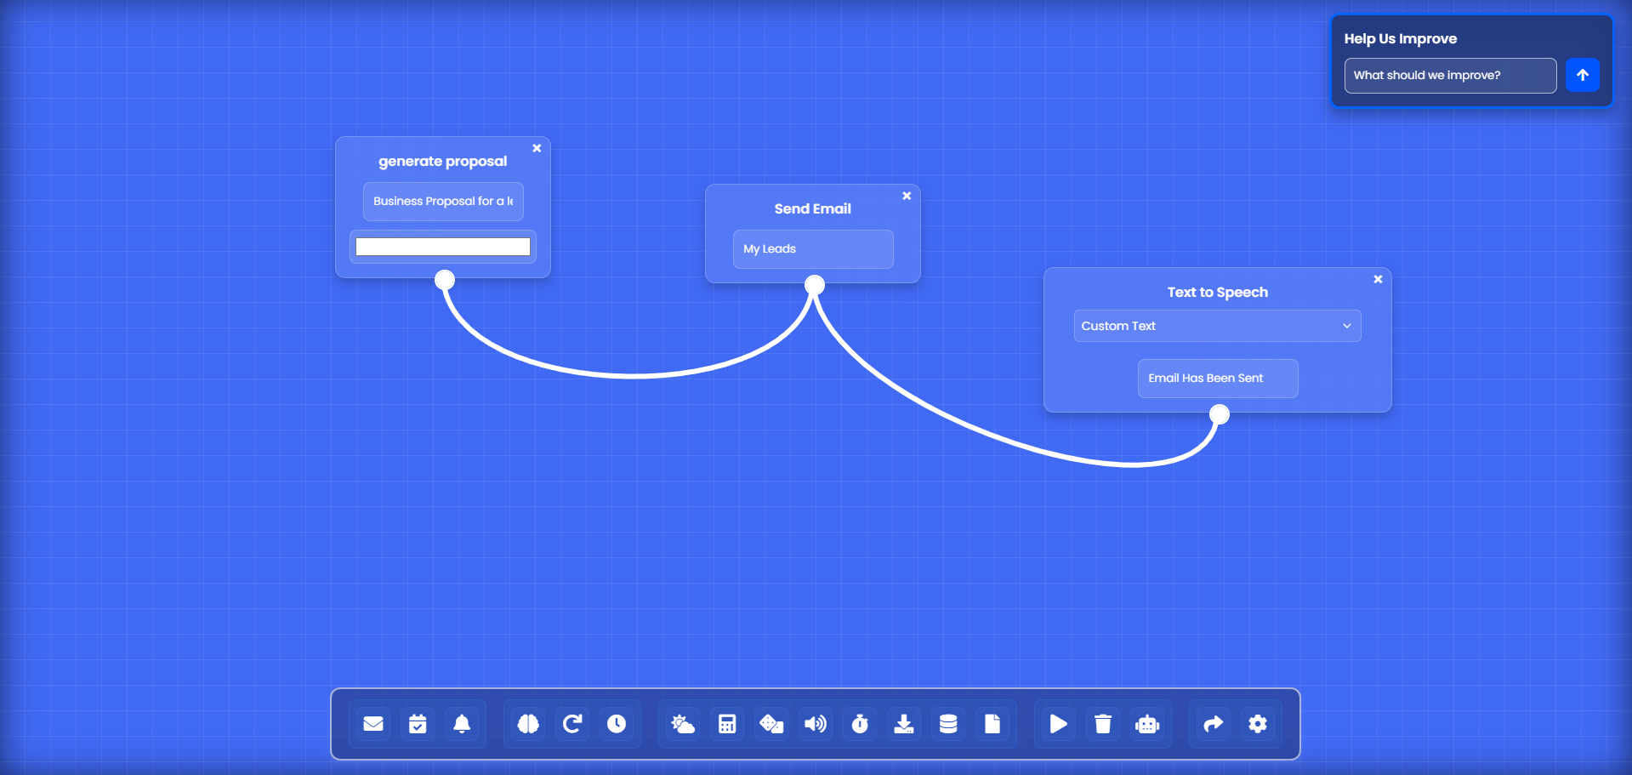
Task: Click the 'Send Email' node title
Action: tap(812, 209)
